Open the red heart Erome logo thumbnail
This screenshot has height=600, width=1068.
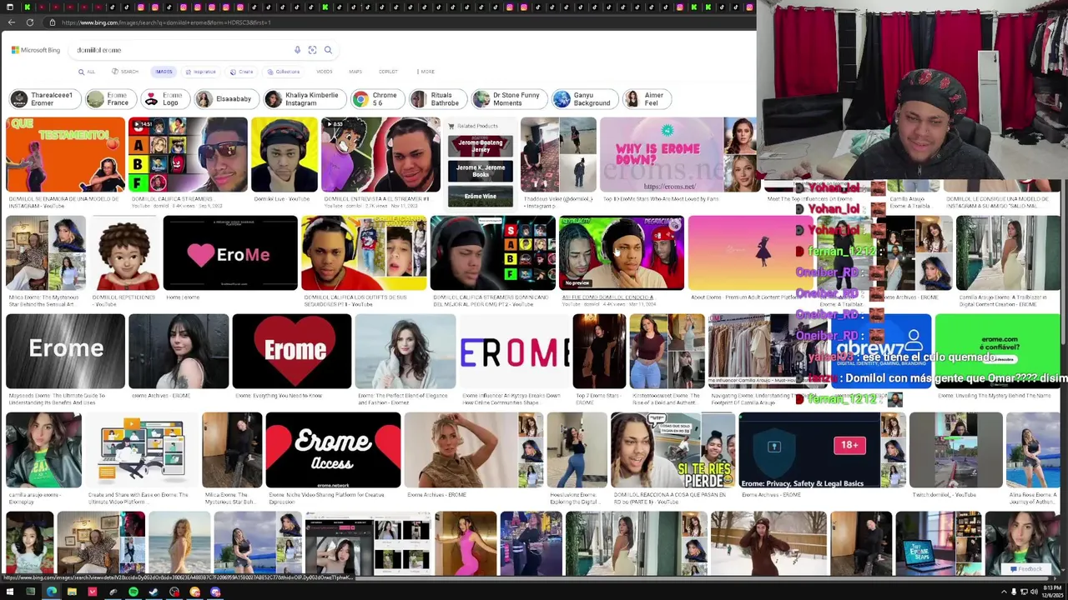[292, 352]
